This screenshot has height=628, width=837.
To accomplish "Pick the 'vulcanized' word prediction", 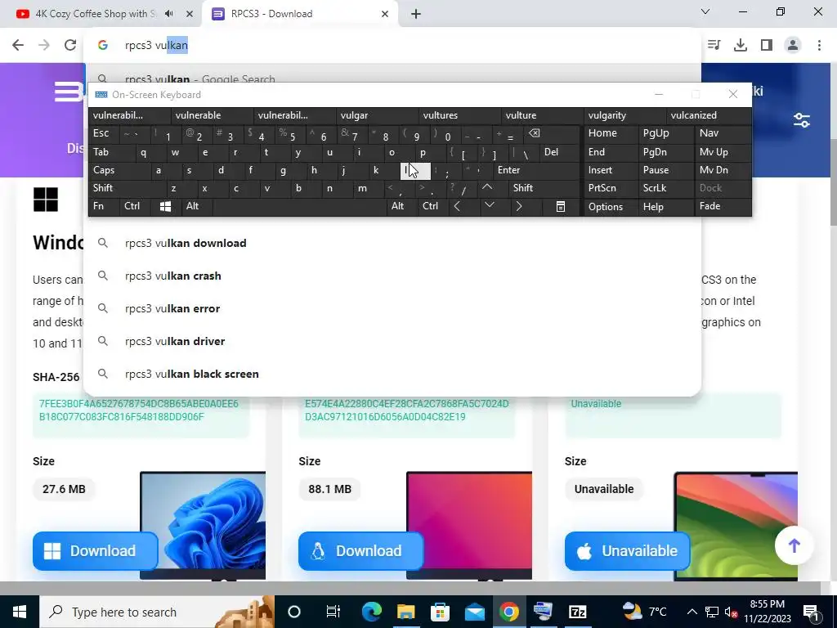I will (x=709, y=115).
